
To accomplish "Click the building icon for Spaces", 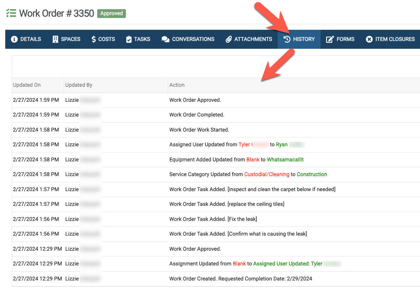I will pyautogui.click(x=55, y=39).
